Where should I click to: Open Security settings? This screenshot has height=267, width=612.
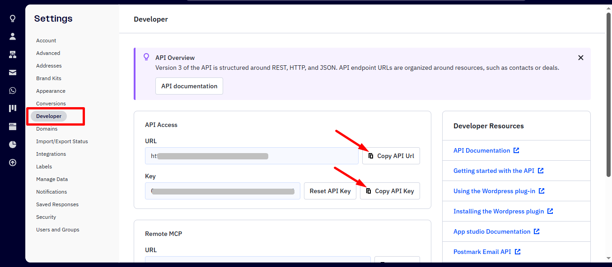pos(46,217)
